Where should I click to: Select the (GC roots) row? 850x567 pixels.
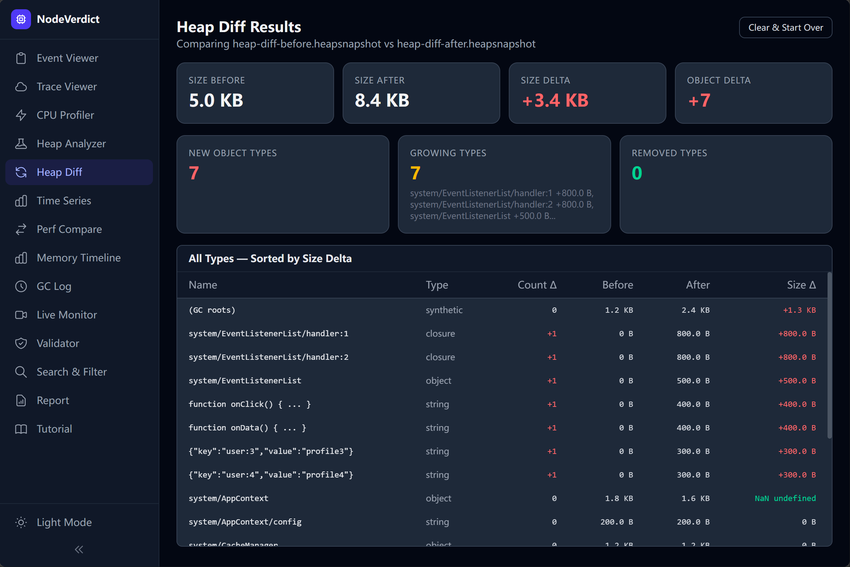point(502,310)
